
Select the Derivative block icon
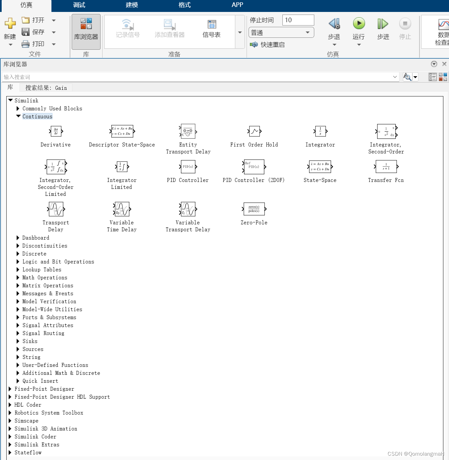click(56, 131)
